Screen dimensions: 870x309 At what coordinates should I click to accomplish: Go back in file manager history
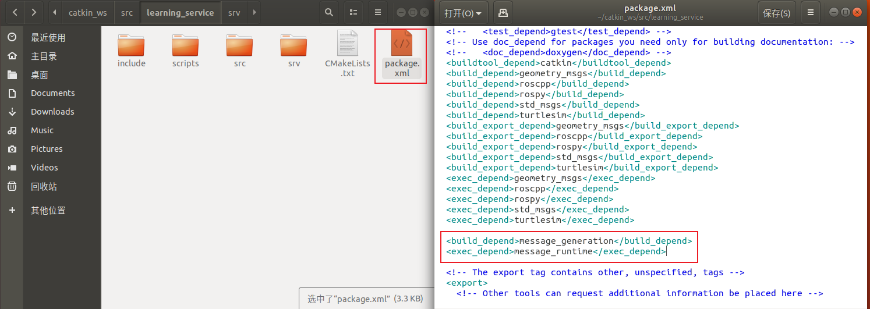(15, 12)
